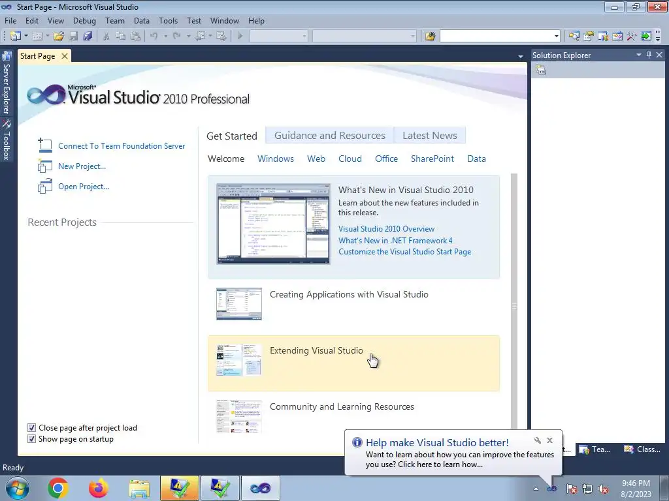Open the Debug menu
Viewport: 669px width, 501px height.
[84, 20]
